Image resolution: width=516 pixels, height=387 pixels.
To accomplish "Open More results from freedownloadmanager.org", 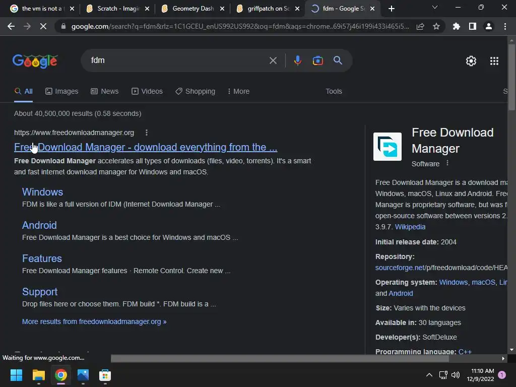I will click(x=94, y=321).
